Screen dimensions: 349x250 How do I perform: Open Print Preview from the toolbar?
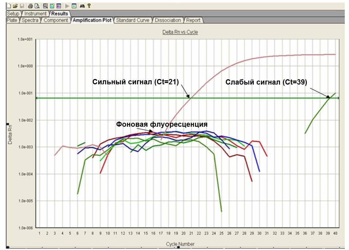click(37, 6)
